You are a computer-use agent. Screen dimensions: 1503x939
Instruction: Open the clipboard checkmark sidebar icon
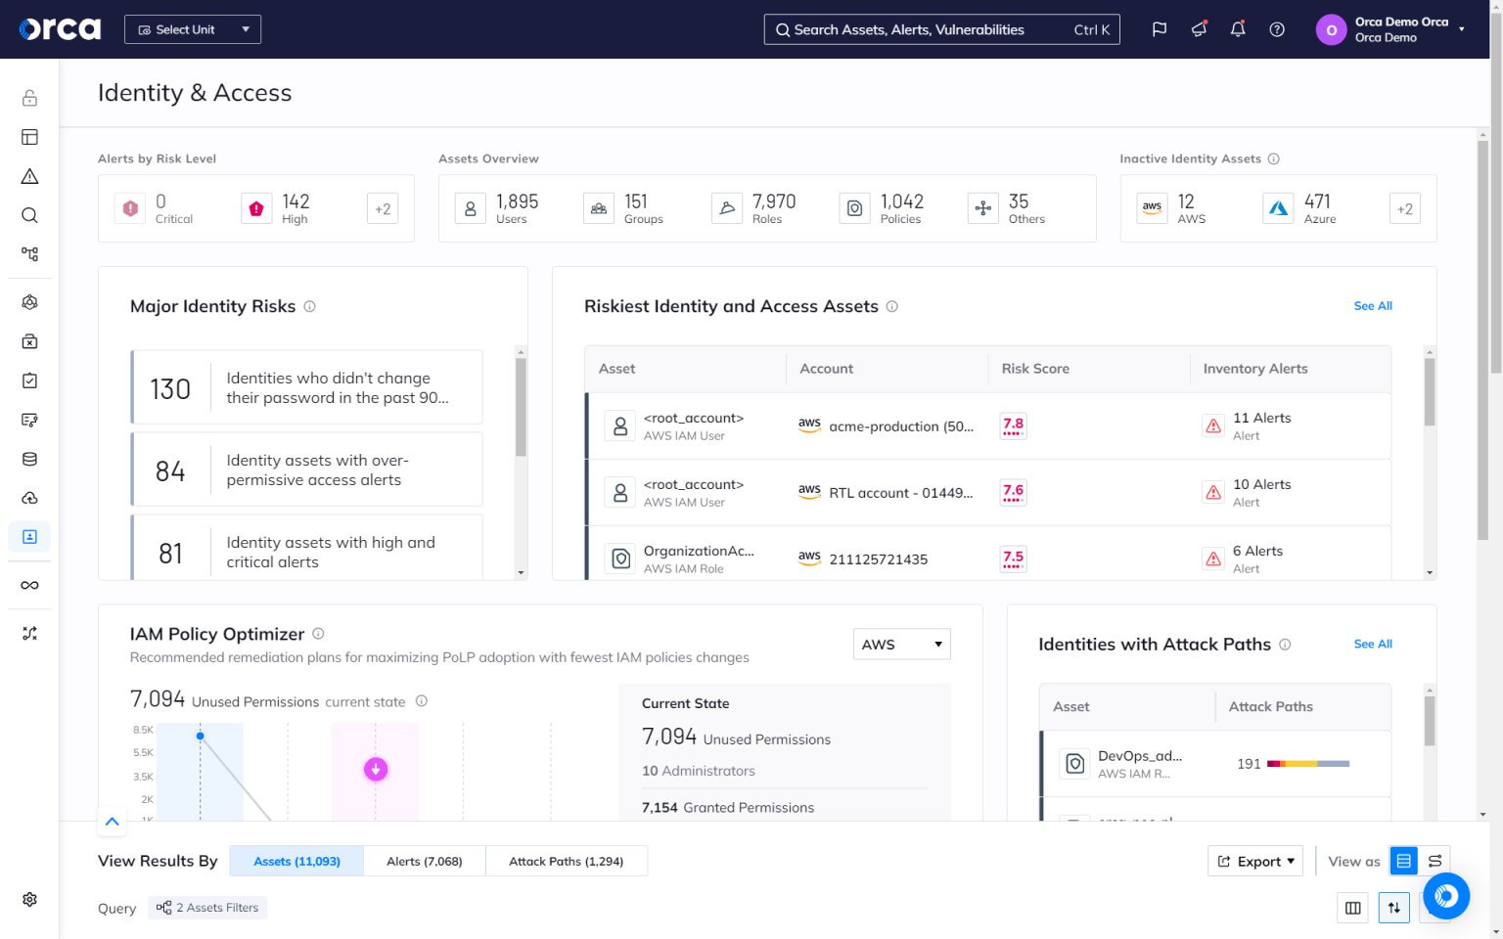29,380
